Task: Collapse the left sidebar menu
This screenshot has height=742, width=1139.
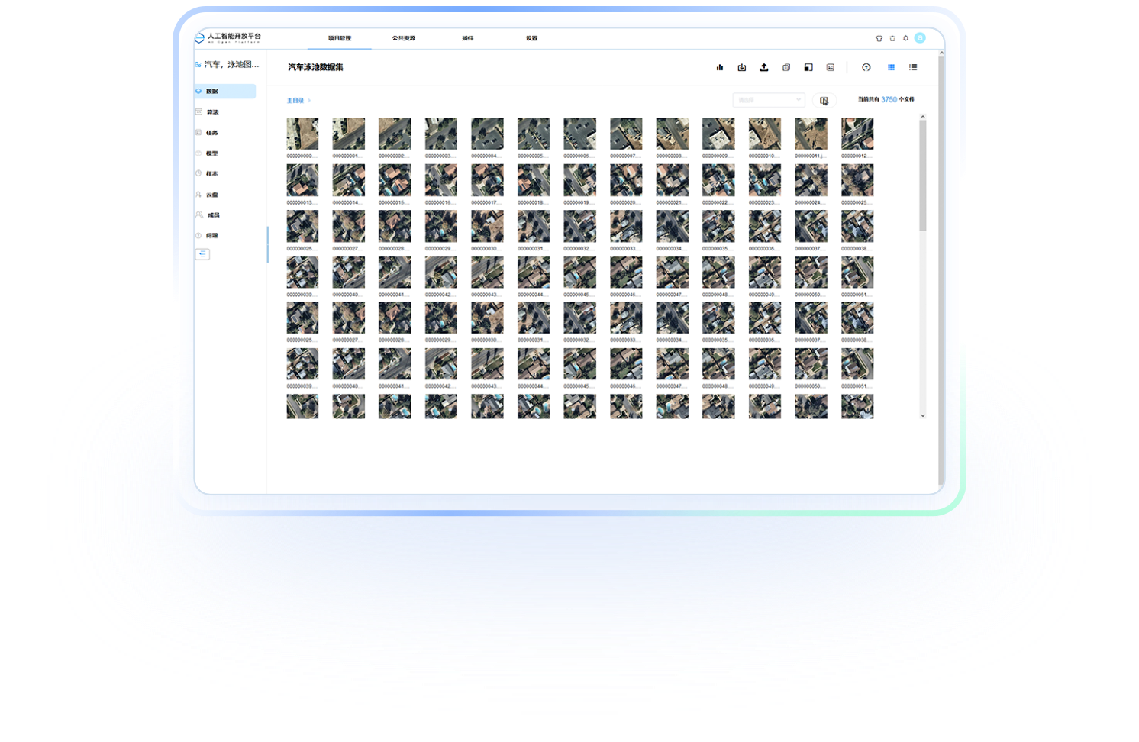Action: click(x=202, y=254)
